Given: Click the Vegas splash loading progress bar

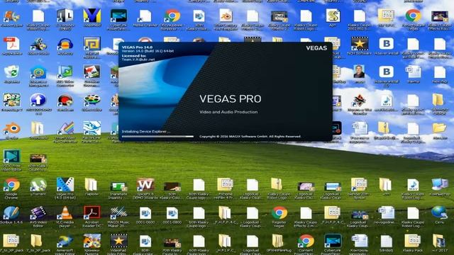Looking at the screenshot, I should pos(157,137).
